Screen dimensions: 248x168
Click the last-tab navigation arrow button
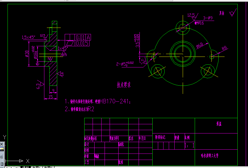tap(17, 167)
